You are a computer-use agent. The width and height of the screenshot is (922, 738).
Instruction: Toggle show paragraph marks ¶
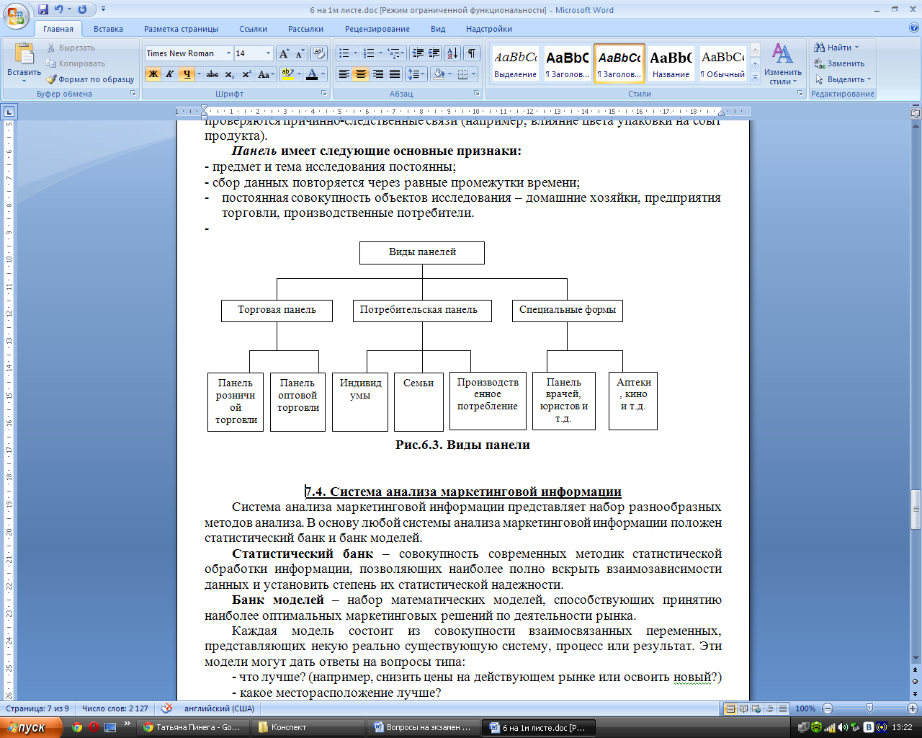(471, 53)
